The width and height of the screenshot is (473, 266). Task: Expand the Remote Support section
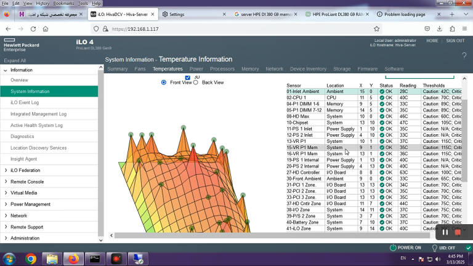pyautogui.click(x=6, y=227)
